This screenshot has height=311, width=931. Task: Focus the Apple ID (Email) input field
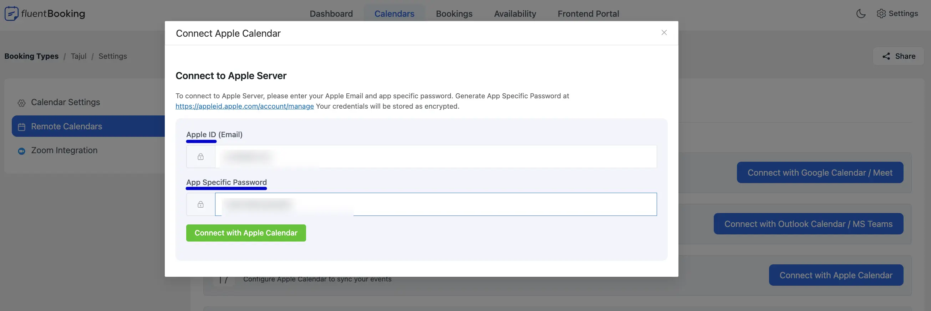coord(436,157)
